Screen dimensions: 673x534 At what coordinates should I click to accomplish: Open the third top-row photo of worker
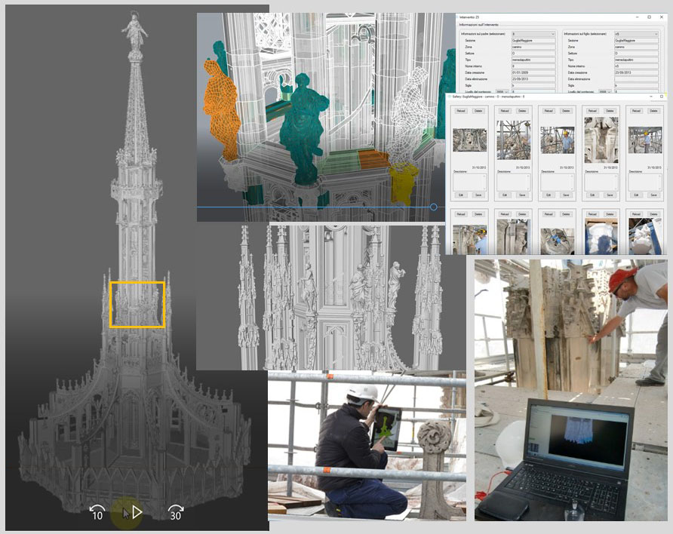tap(557, 140)
